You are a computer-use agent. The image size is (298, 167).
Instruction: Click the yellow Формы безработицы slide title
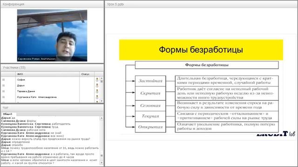(201, 50)
